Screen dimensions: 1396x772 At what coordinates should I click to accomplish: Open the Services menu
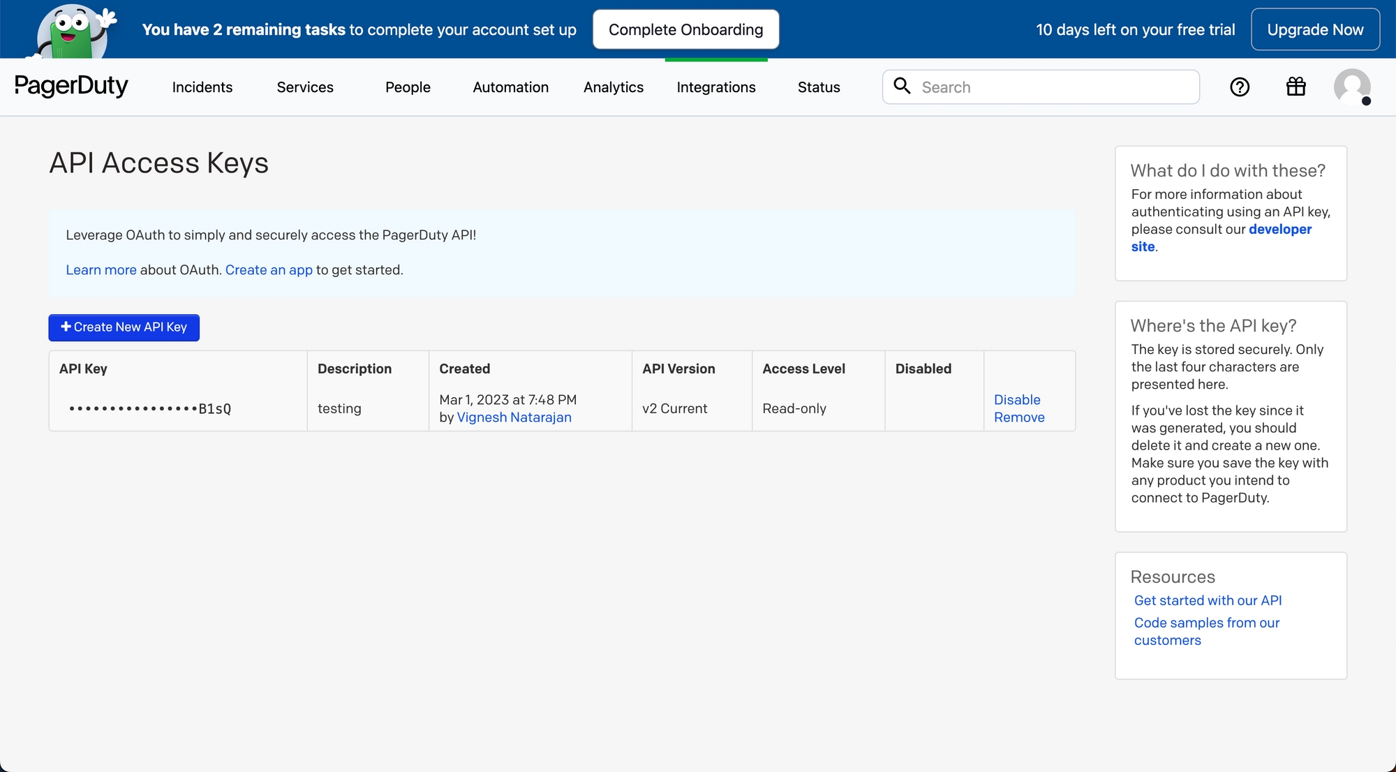coord(305,87)
